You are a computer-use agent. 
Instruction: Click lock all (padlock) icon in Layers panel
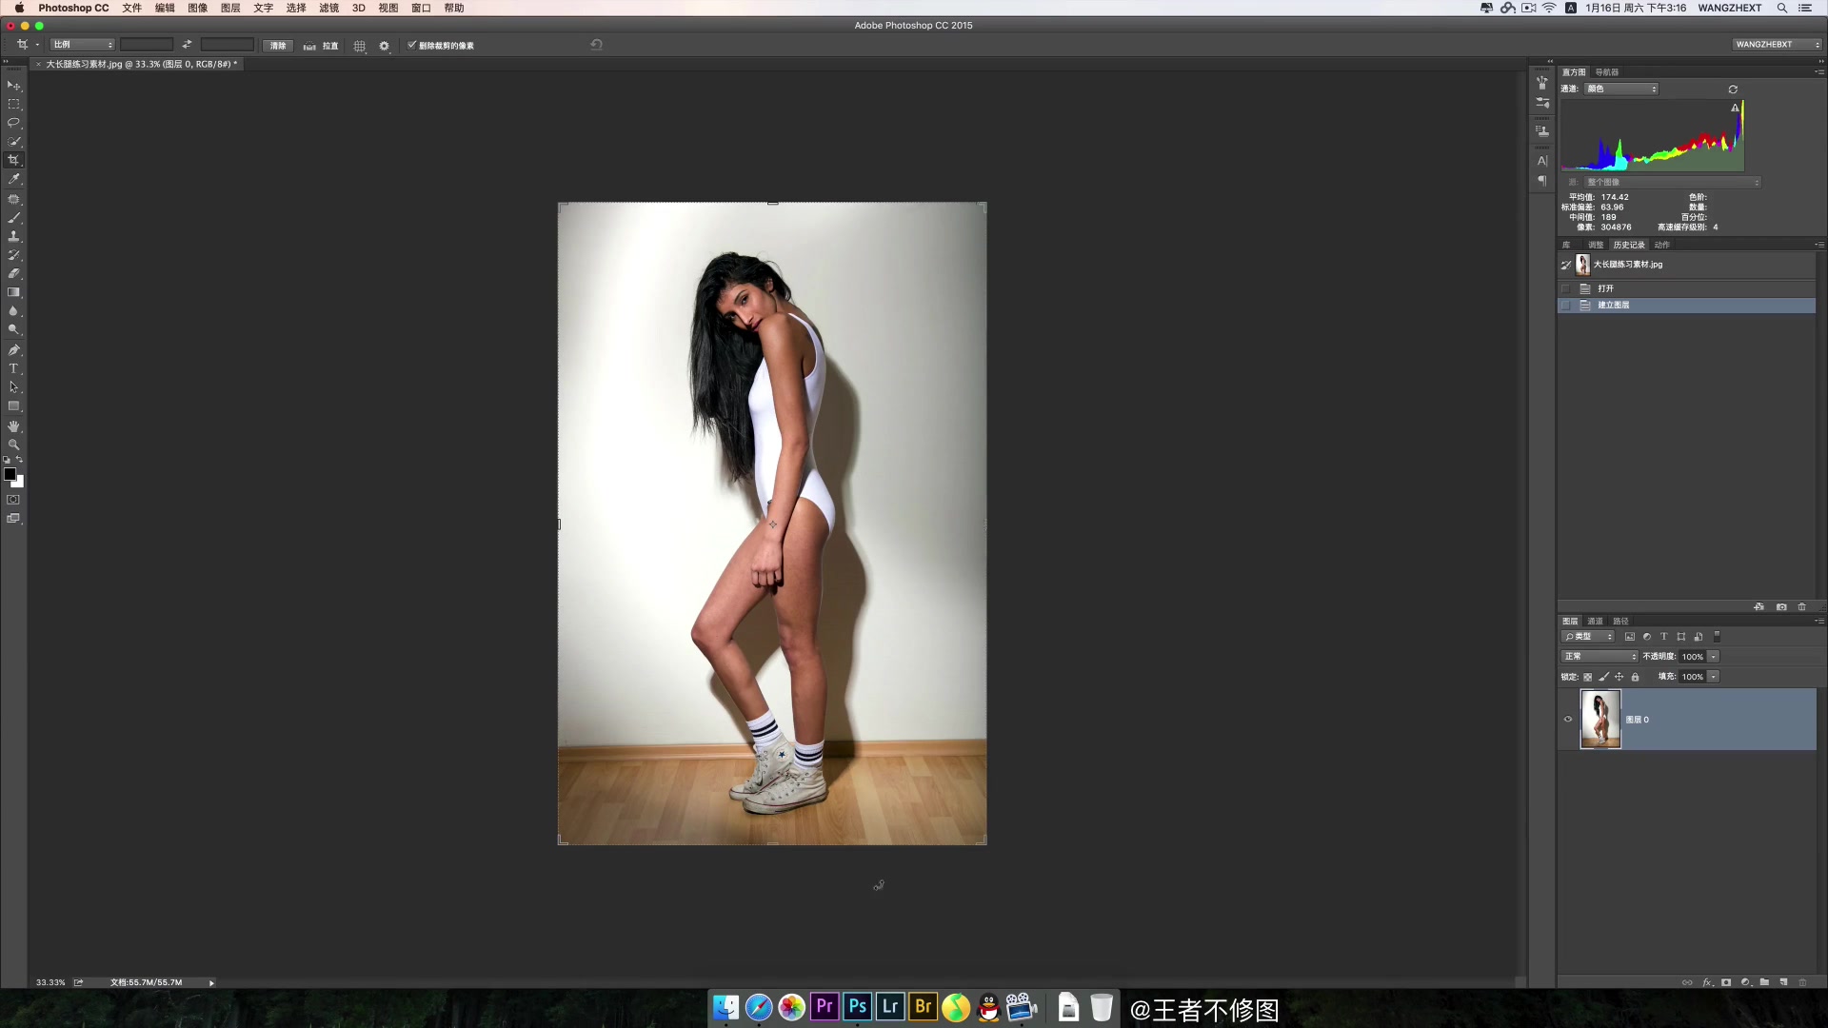1635,677
